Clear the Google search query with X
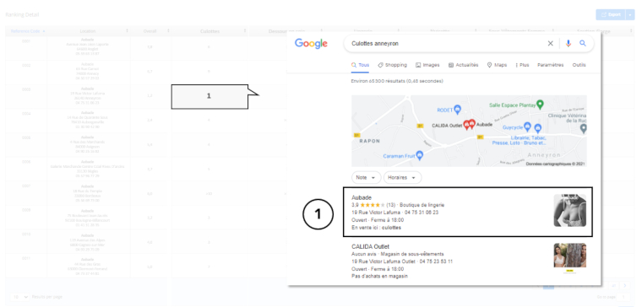Screen dimensions: 642x307 coord(550,43)
